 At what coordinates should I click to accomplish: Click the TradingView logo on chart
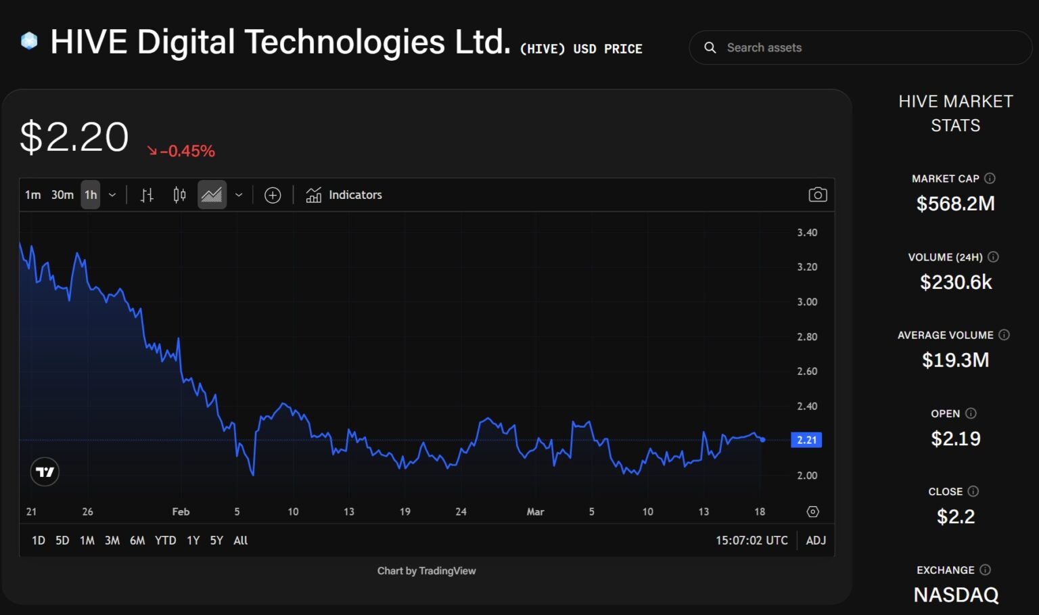[x=45, y=472]
